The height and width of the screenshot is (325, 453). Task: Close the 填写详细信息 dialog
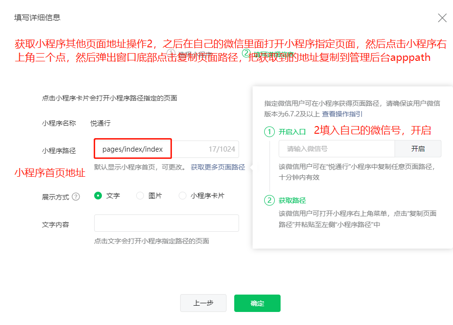tap(442, 18)
